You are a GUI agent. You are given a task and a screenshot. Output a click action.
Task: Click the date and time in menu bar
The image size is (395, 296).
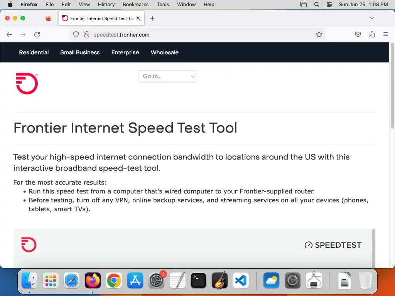(363, 5)
